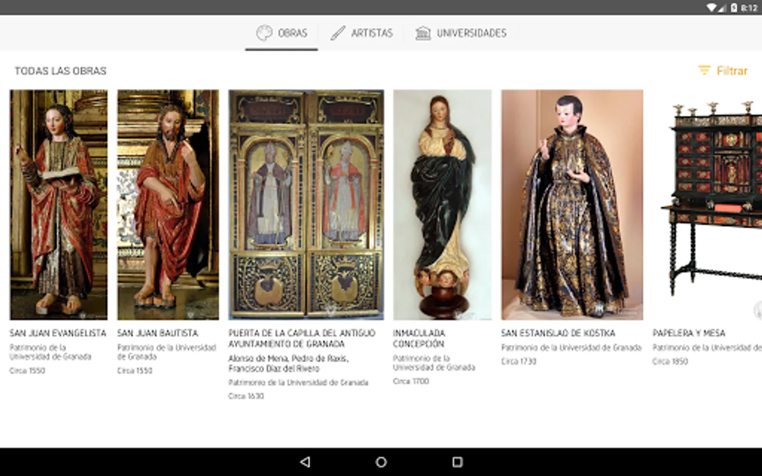Click the 8:12 clock in status bar
Viewport: 762px width, 476px height.
pos(749,8)
